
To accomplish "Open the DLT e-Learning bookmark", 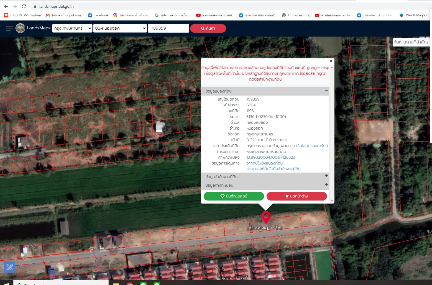I will [296, 15].
